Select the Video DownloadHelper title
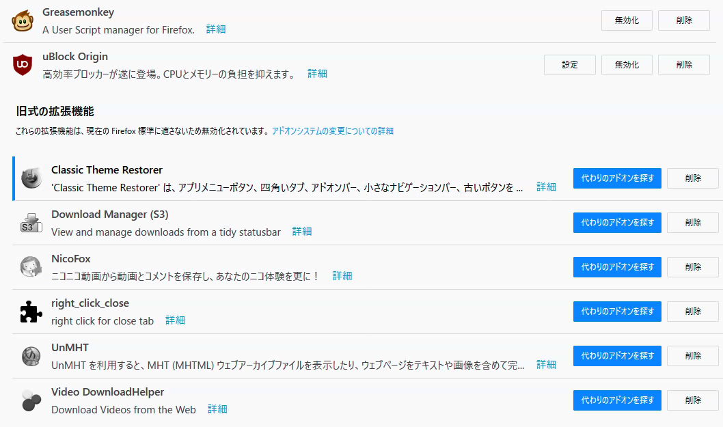This screenshot has height=427, width=723. tap(108, 392)
